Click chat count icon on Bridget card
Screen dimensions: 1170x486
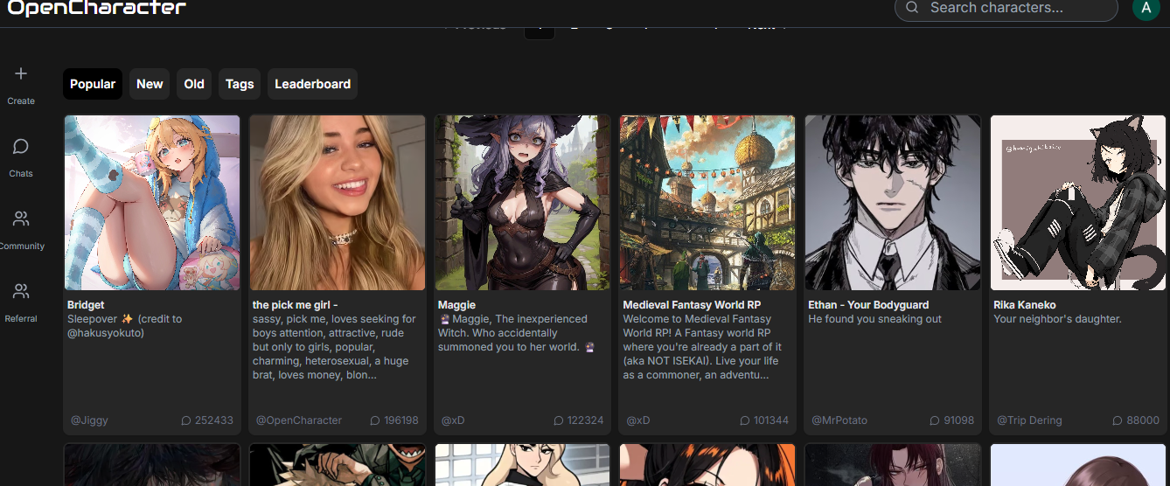[186, 420]
